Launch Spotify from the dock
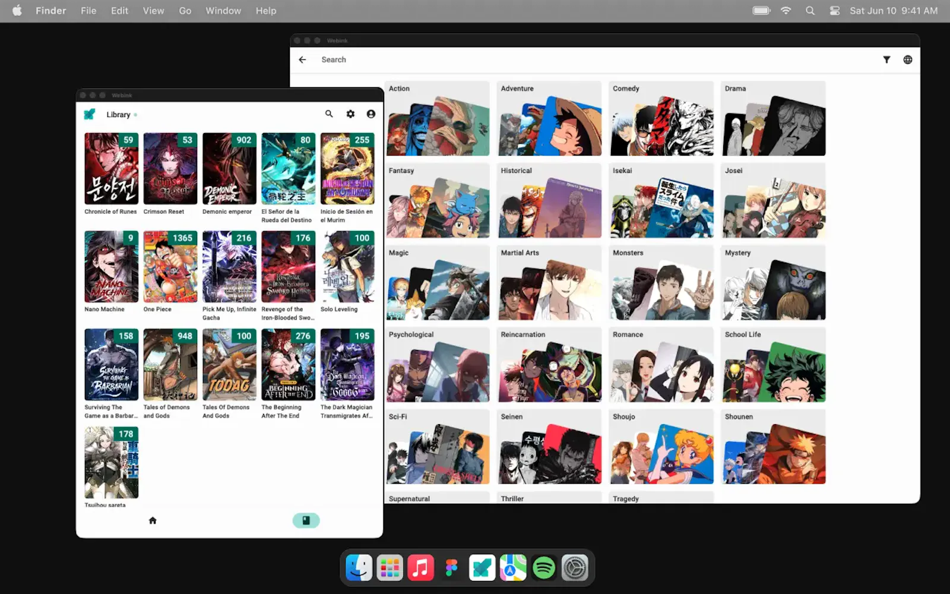The width and height of the screenshot is (950, 594). click(544, 568)
